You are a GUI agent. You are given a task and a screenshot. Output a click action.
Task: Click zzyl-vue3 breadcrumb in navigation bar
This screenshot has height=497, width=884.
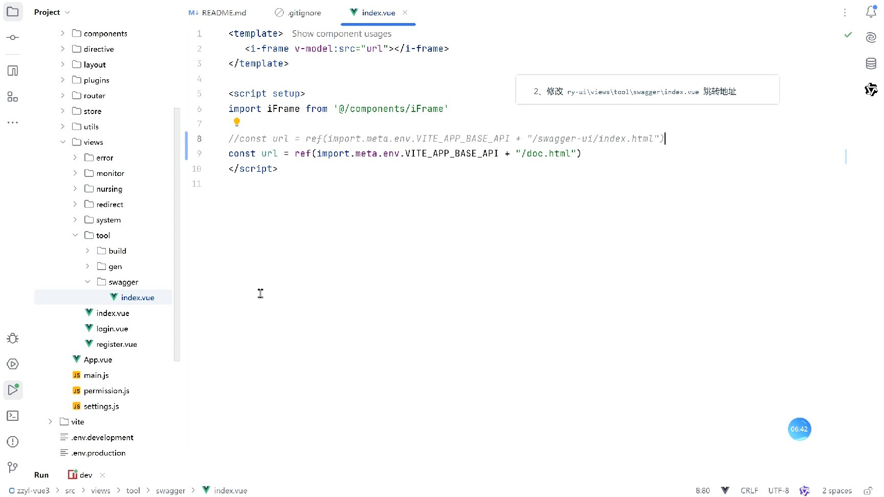click(29, 490)
